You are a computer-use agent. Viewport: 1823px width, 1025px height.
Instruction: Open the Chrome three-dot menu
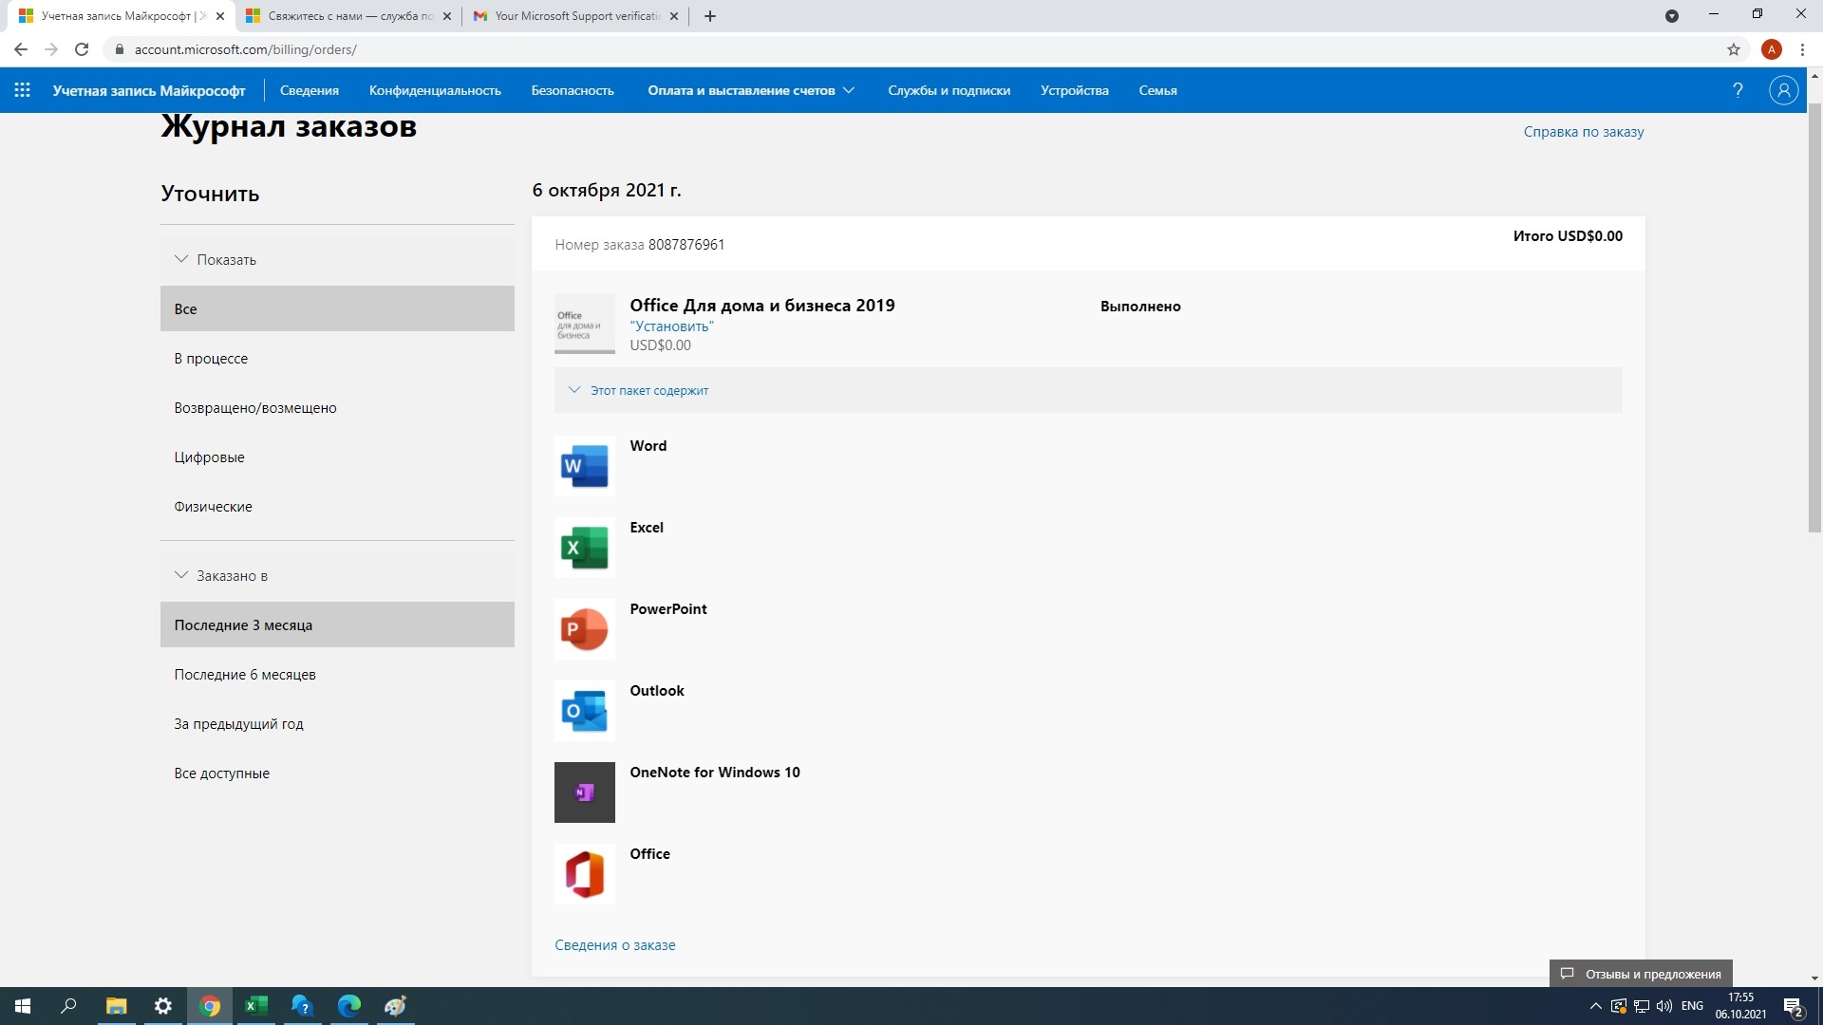point(1802,49)
